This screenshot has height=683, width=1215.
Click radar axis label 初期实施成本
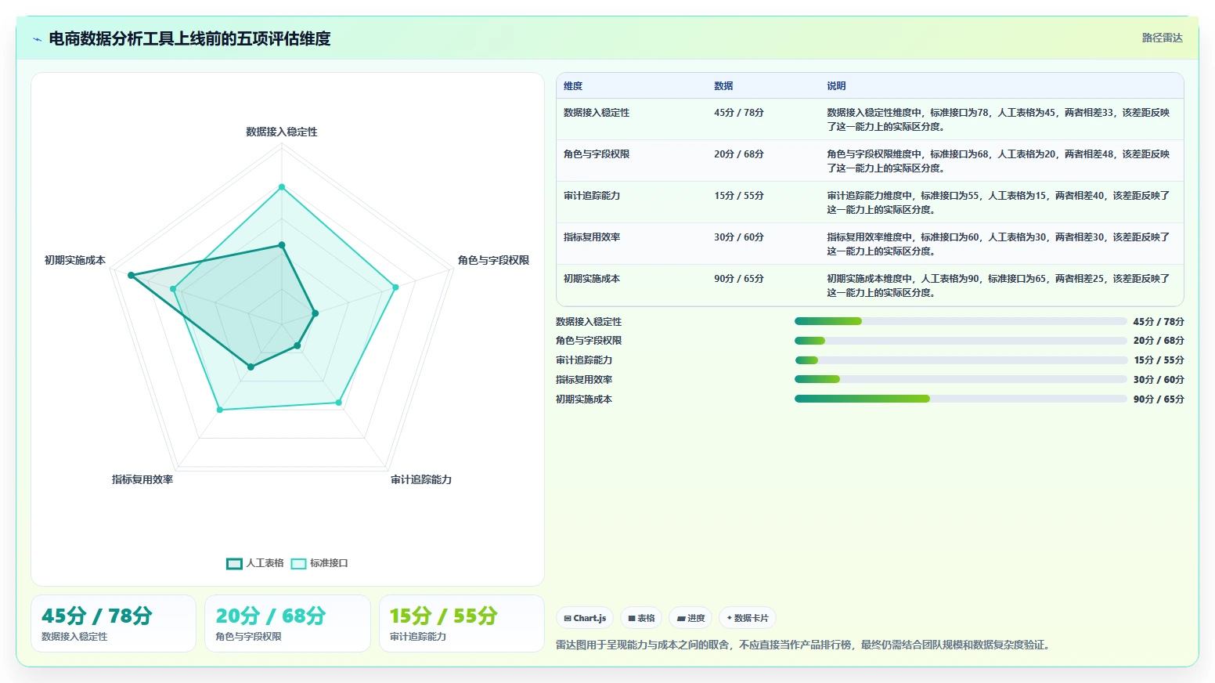pyautogui.click(x=75, y=260)
